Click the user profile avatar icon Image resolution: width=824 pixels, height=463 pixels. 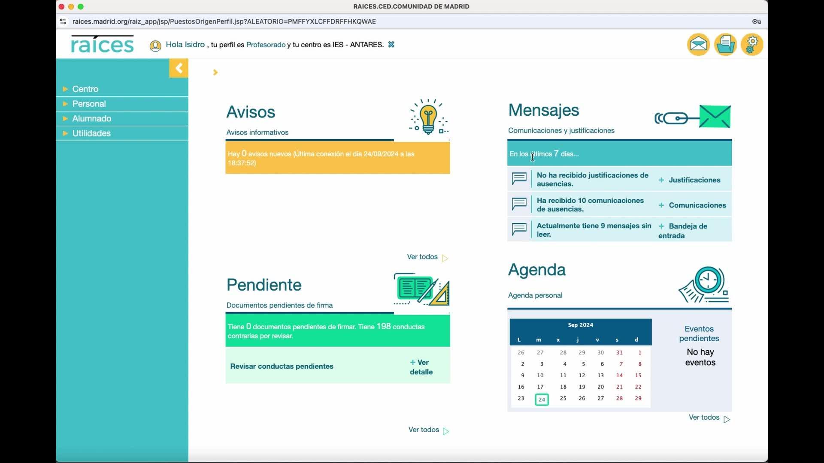[x=155, y=46]
